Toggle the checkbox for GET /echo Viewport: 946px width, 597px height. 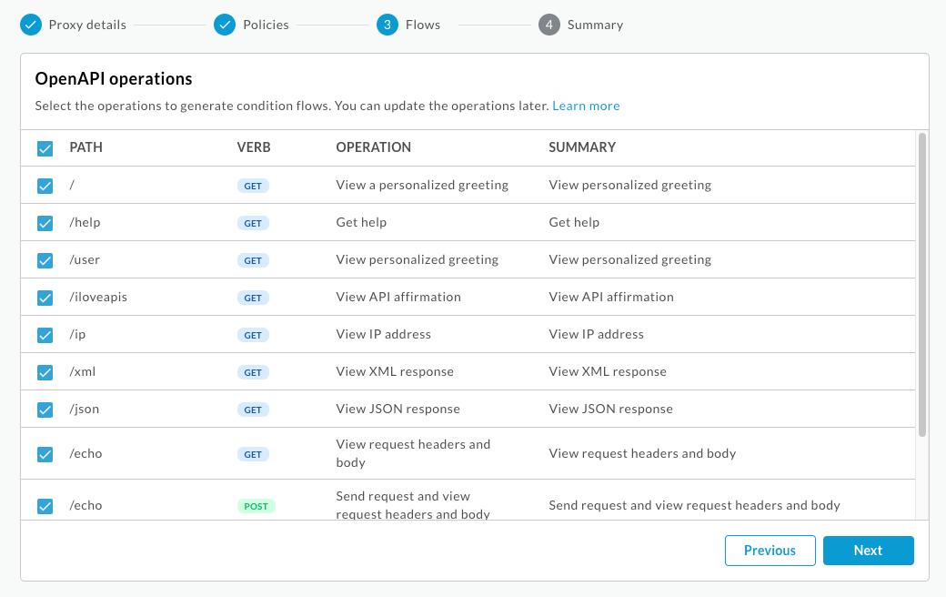pos(45,453)
